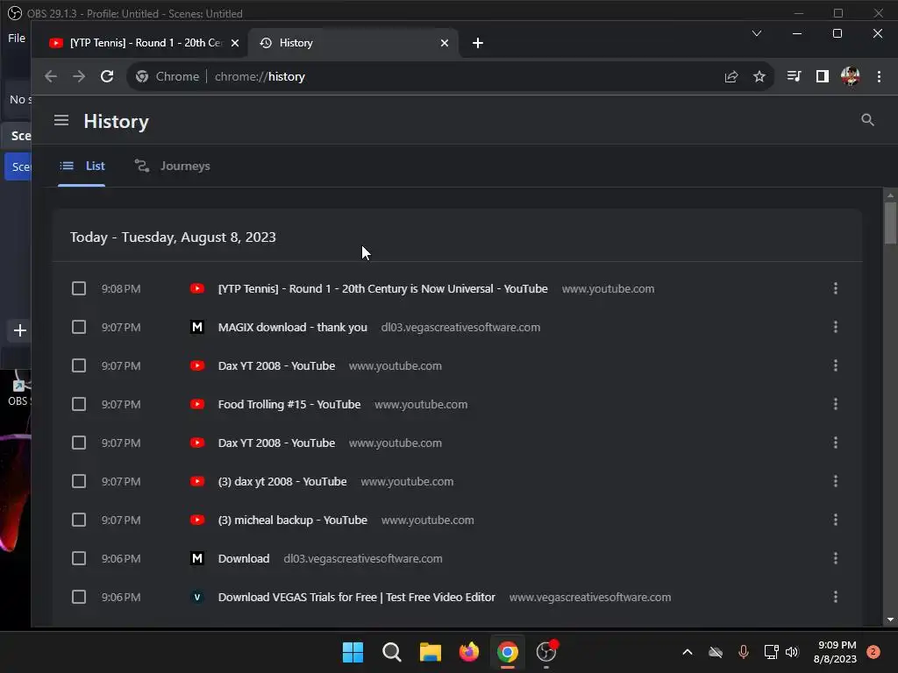Switch to OBS Studio from the taskbar

pos(546,652)
